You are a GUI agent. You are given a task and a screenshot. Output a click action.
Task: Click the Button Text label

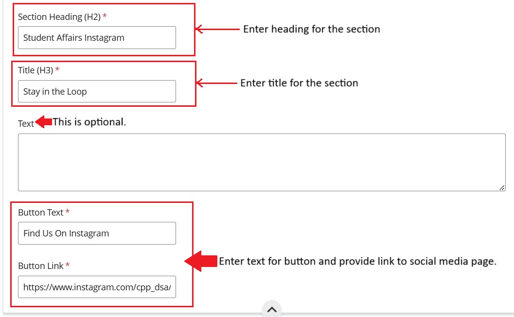click(40, 213)
